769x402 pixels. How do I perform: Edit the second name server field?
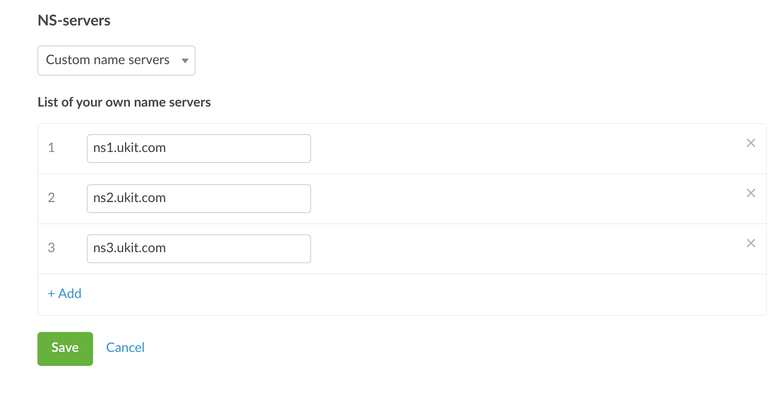(199, 199)
